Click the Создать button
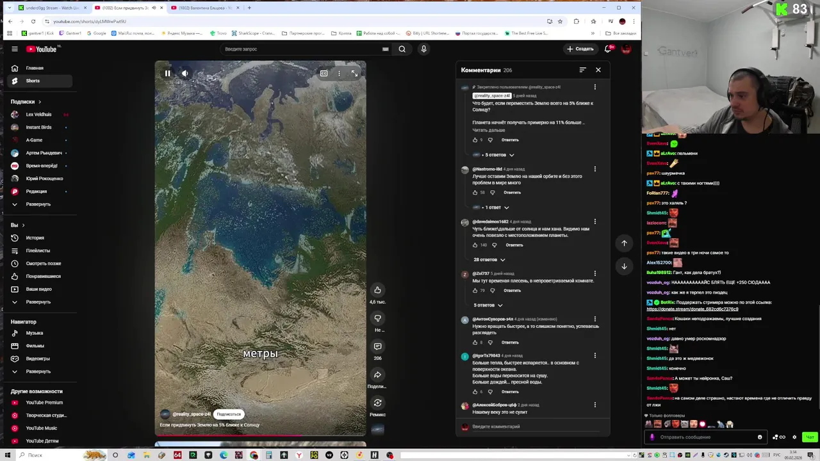Image resolution: width=820 pixels, height=461 pixels. click(580, 49)
